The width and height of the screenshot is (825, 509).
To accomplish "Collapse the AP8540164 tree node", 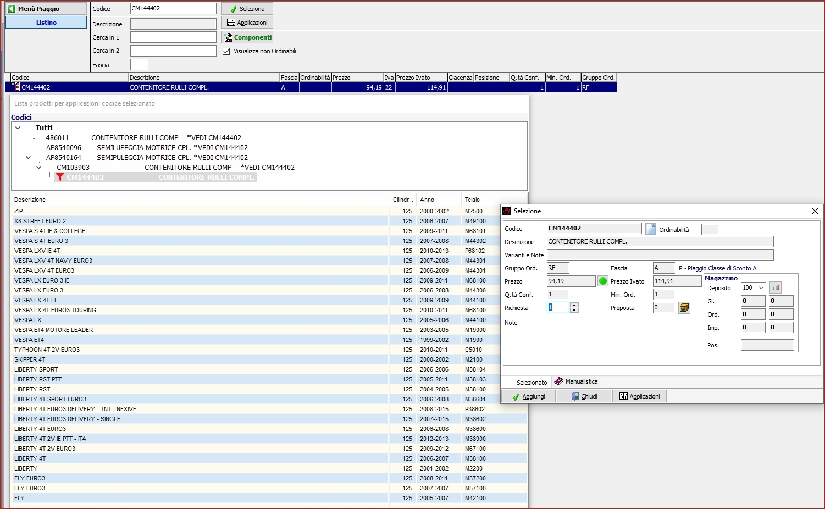I will click(x=29, y=157).
